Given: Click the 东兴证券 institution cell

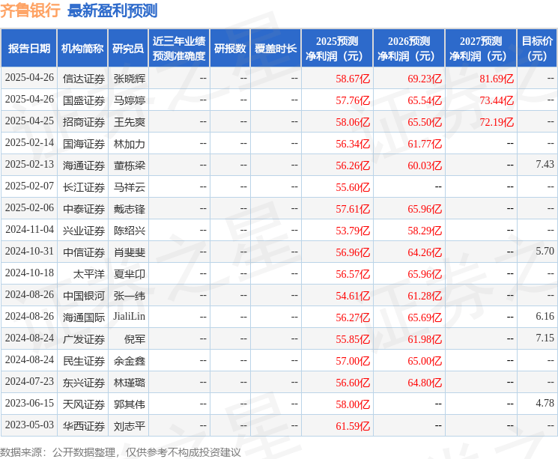Looking at the screenshot, I should [x=84, y=383].
